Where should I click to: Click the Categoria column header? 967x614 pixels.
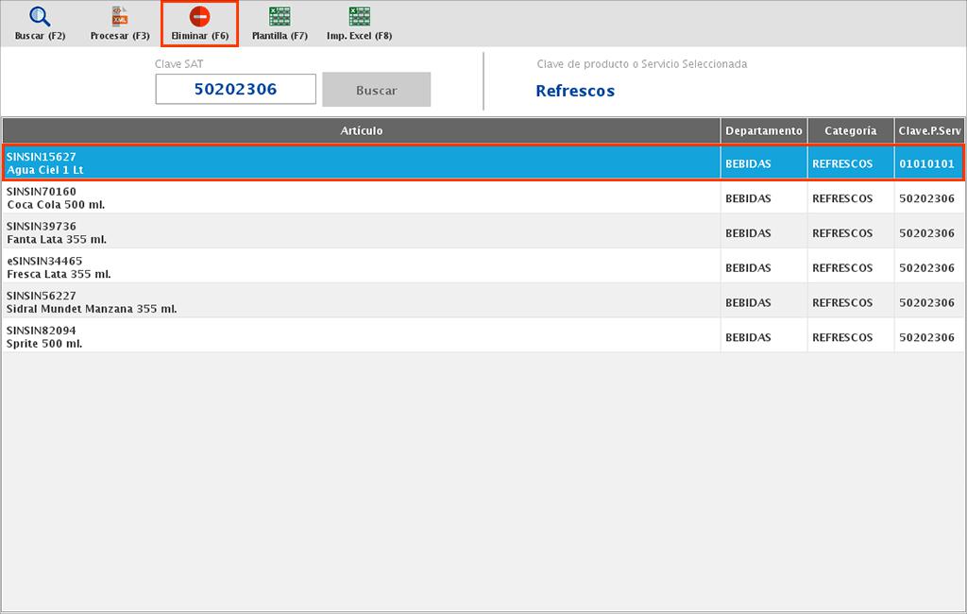coord(850,131)
